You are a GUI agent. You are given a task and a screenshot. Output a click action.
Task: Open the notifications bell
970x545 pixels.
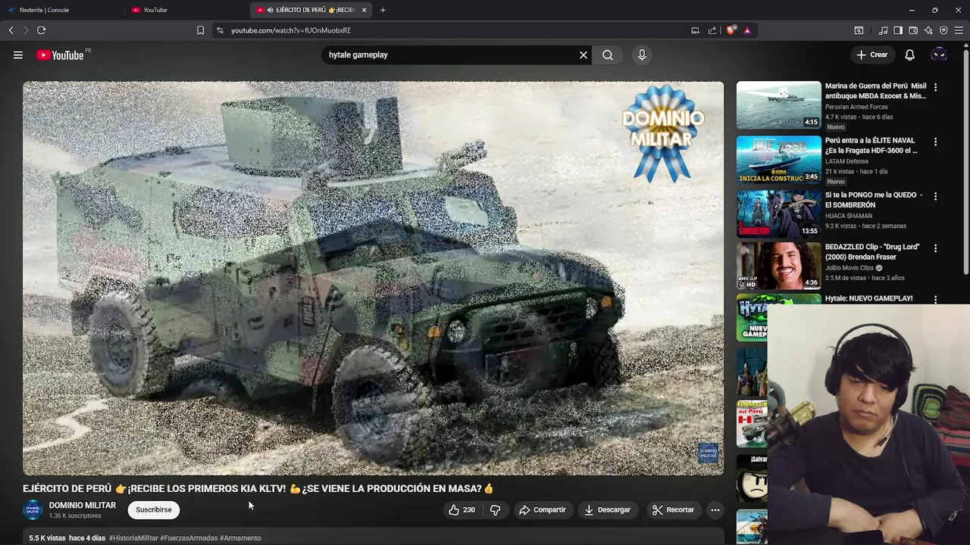click(x=910, y=54)
